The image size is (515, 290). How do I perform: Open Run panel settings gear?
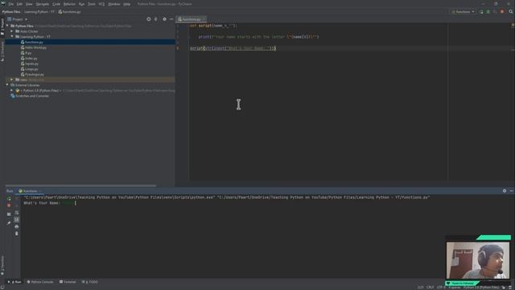[505, 191]
